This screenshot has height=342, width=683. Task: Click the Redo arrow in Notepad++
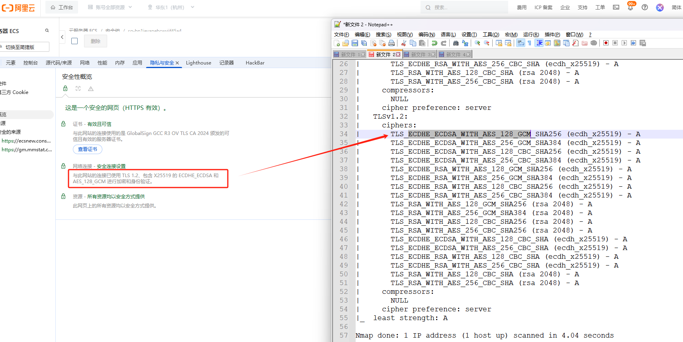(444, 43)
